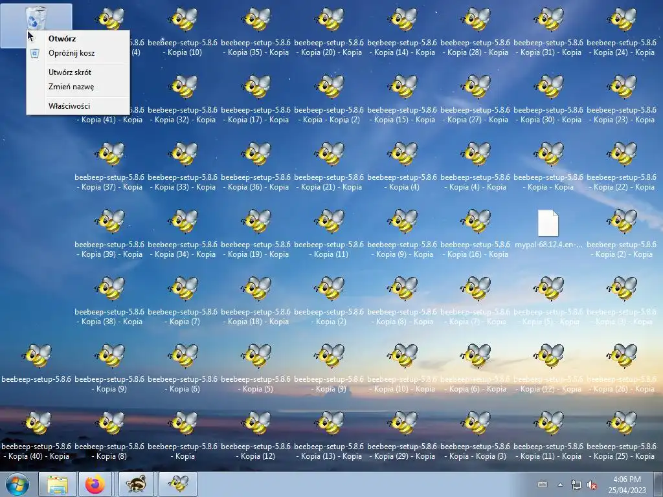
Task: Open the BeeBEEP bee taskbar icon
Action: click(178, 484)
